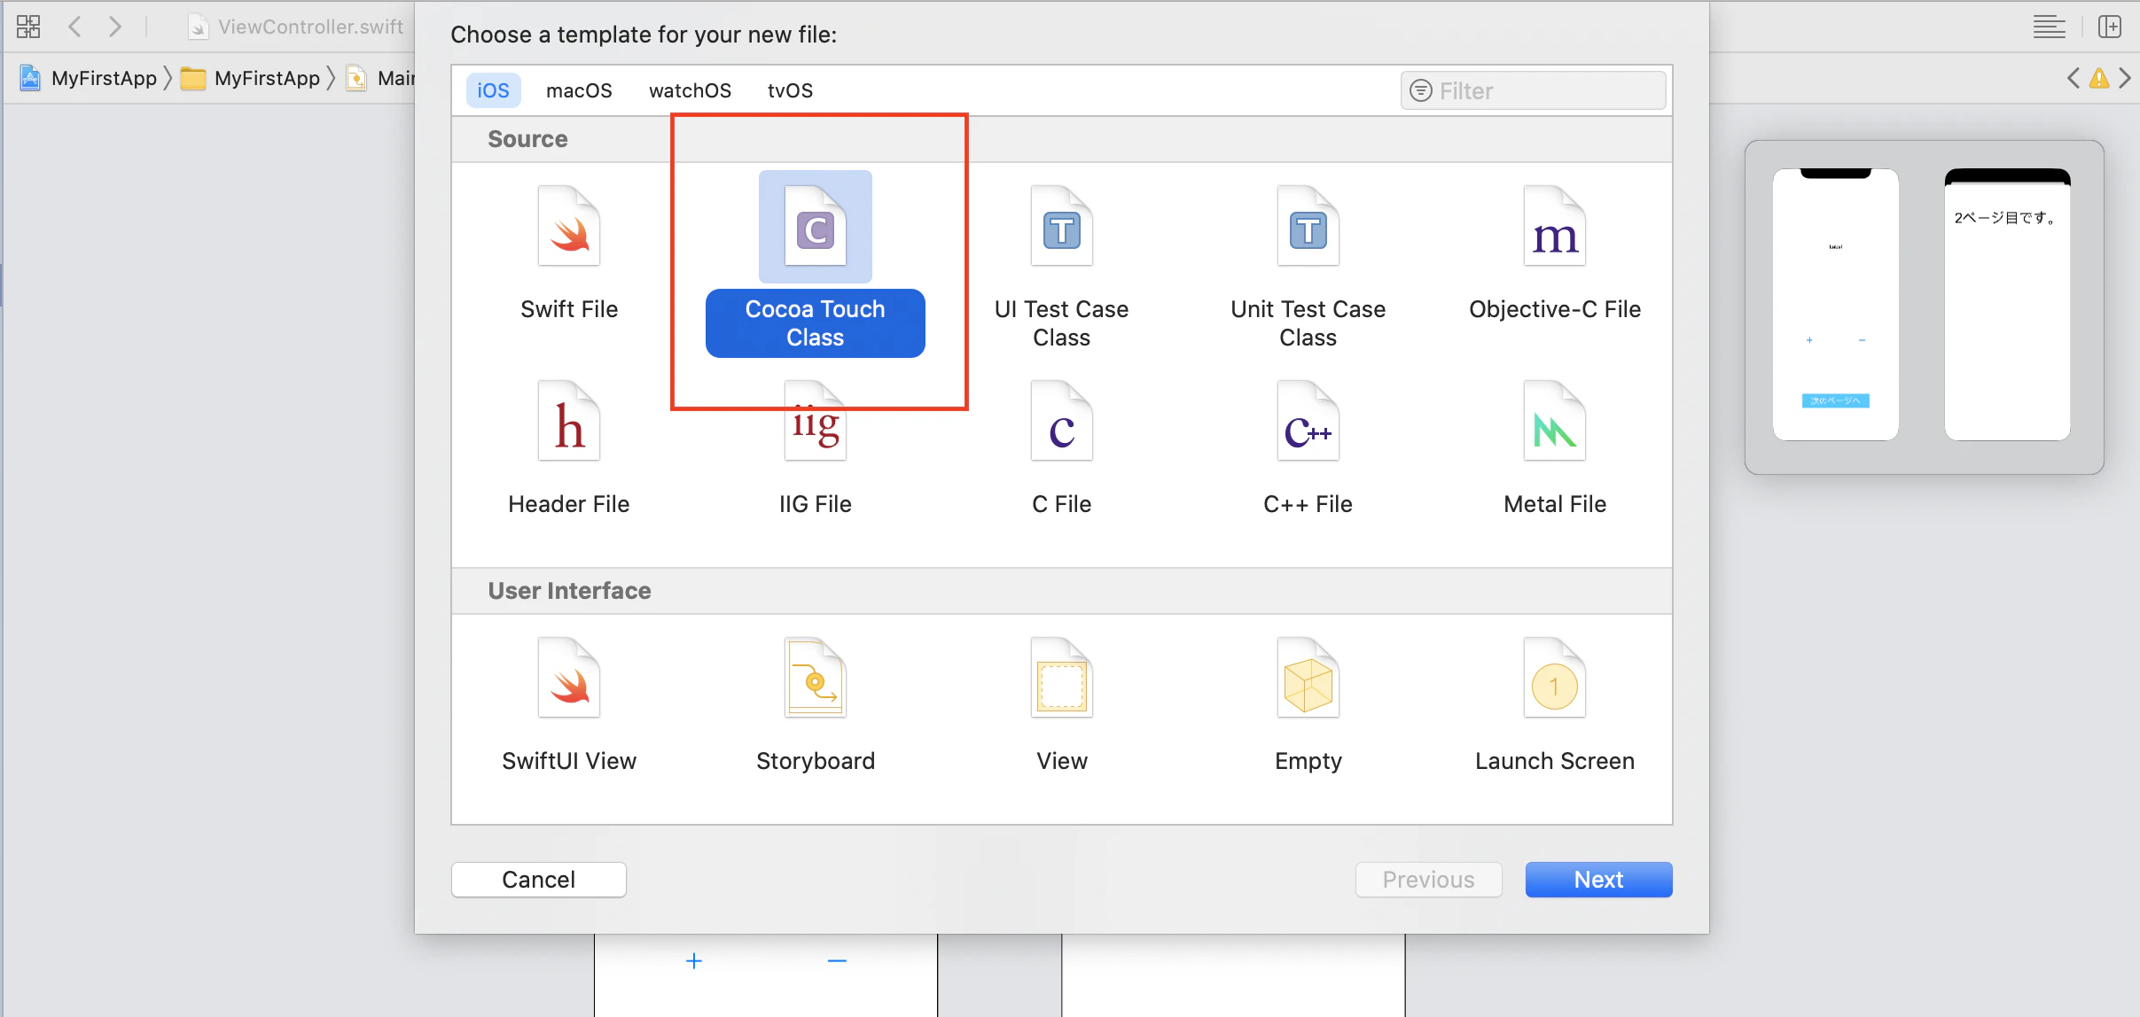Viewport: 2140px width, 1017px height.
Task: Switch to the macOS tab
Action: pyautogui.click(x=579, y=90)
